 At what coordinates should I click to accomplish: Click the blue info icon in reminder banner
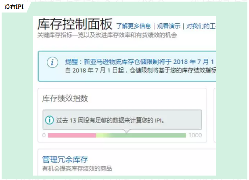[x=52, y=62]
